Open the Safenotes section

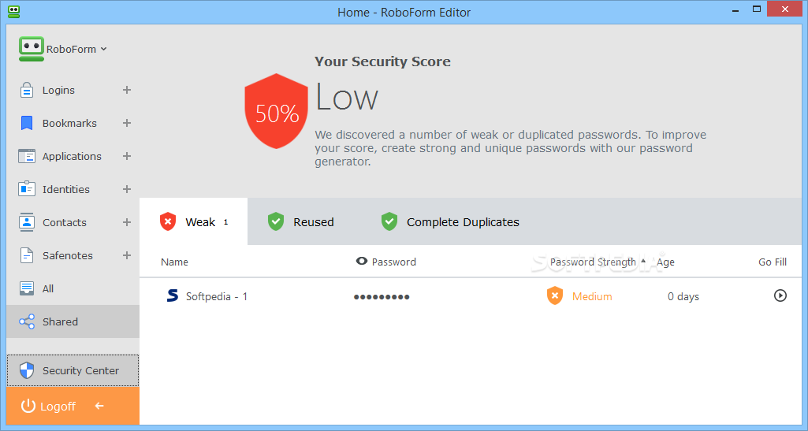[x=68, y=255]
